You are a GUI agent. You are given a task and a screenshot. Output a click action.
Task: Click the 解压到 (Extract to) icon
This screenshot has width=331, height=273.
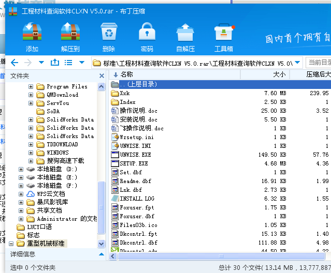70,32
